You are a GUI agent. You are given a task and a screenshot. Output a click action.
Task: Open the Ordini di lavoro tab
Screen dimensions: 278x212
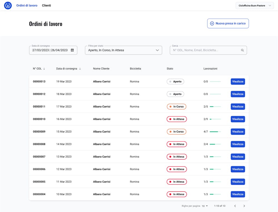pos(27,6)
